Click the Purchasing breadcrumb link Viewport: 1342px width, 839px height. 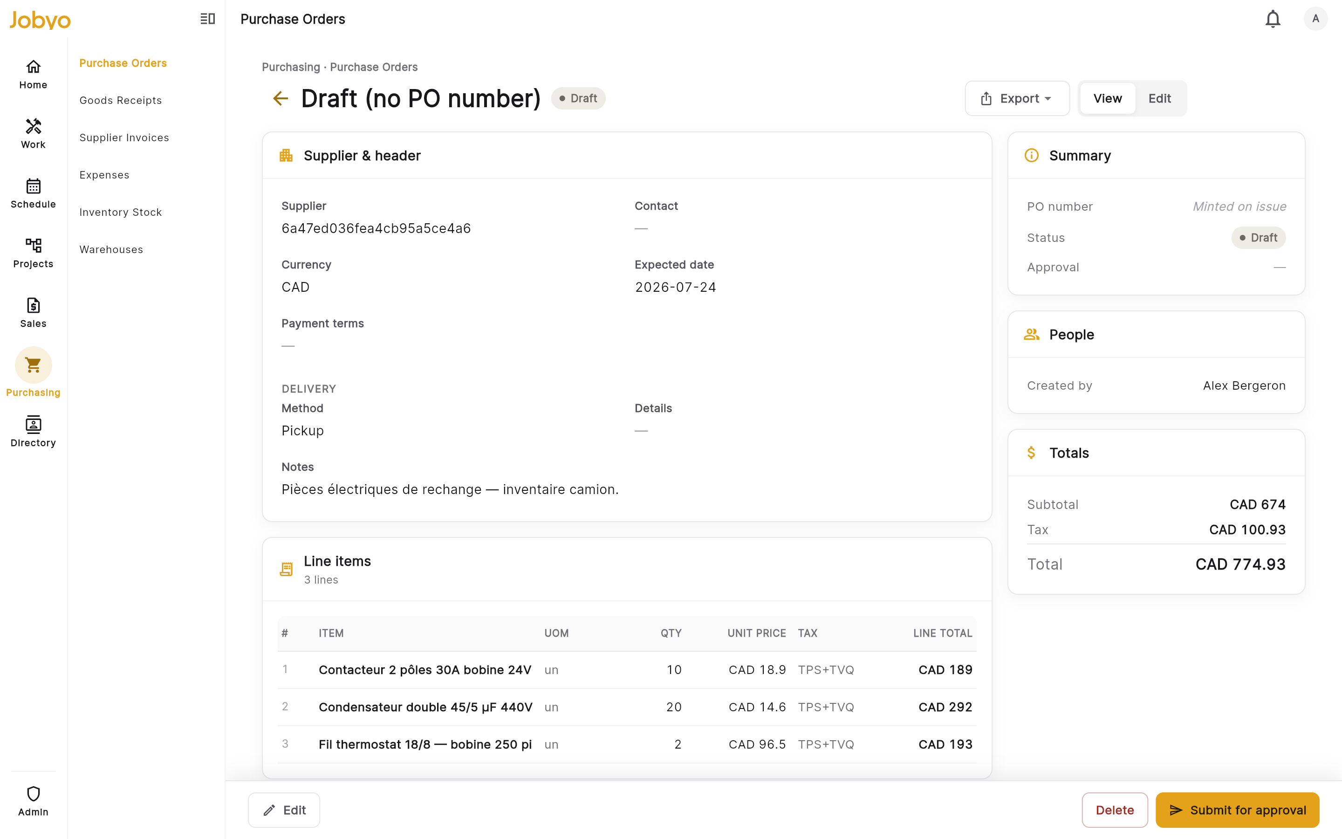tap(291, 67)
